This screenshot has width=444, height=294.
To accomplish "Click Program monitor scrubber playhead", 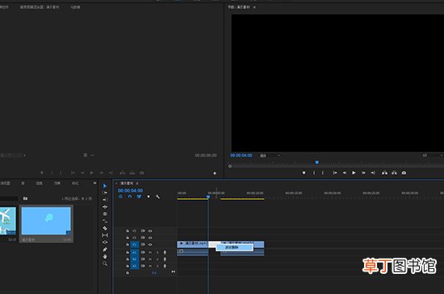I will pyautogui.click(x=317, y=163).
